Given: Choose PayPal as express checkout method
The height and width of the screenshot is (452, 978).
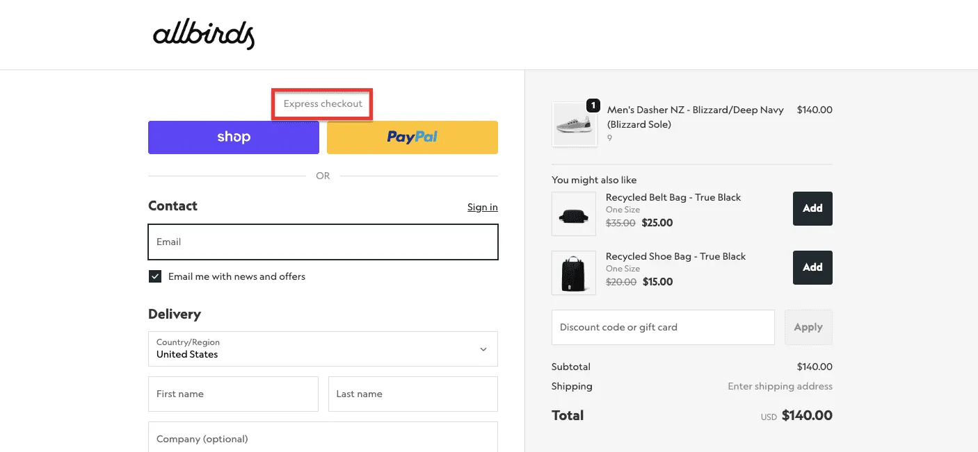Looking at the screenshot, I should pyautogui.click(x=412, y=137).
